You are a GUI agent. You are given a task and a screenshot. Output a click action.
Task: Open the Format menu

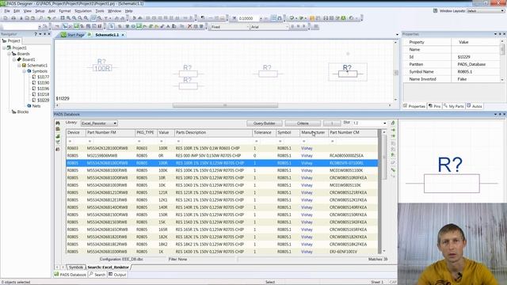65,10
